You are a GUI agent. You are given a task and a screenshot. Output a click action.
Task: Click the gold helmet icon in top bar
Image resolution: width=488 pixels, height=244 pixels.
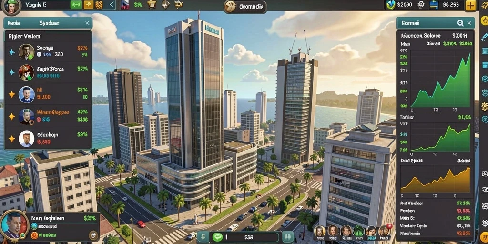tap(152, 4)
